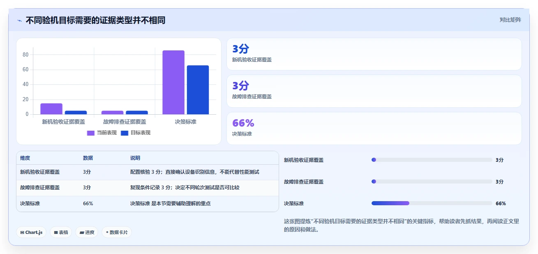Click the blue 决策标准 target-value bar in chart
Image resolution: width=538 pixels, height=254 pixels.
(x=198, y=90)
